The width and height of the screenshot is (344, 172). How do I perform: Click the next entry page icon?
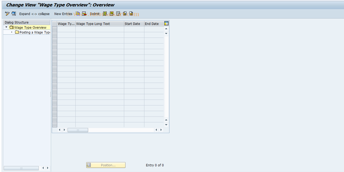click(x=131, y=14)
